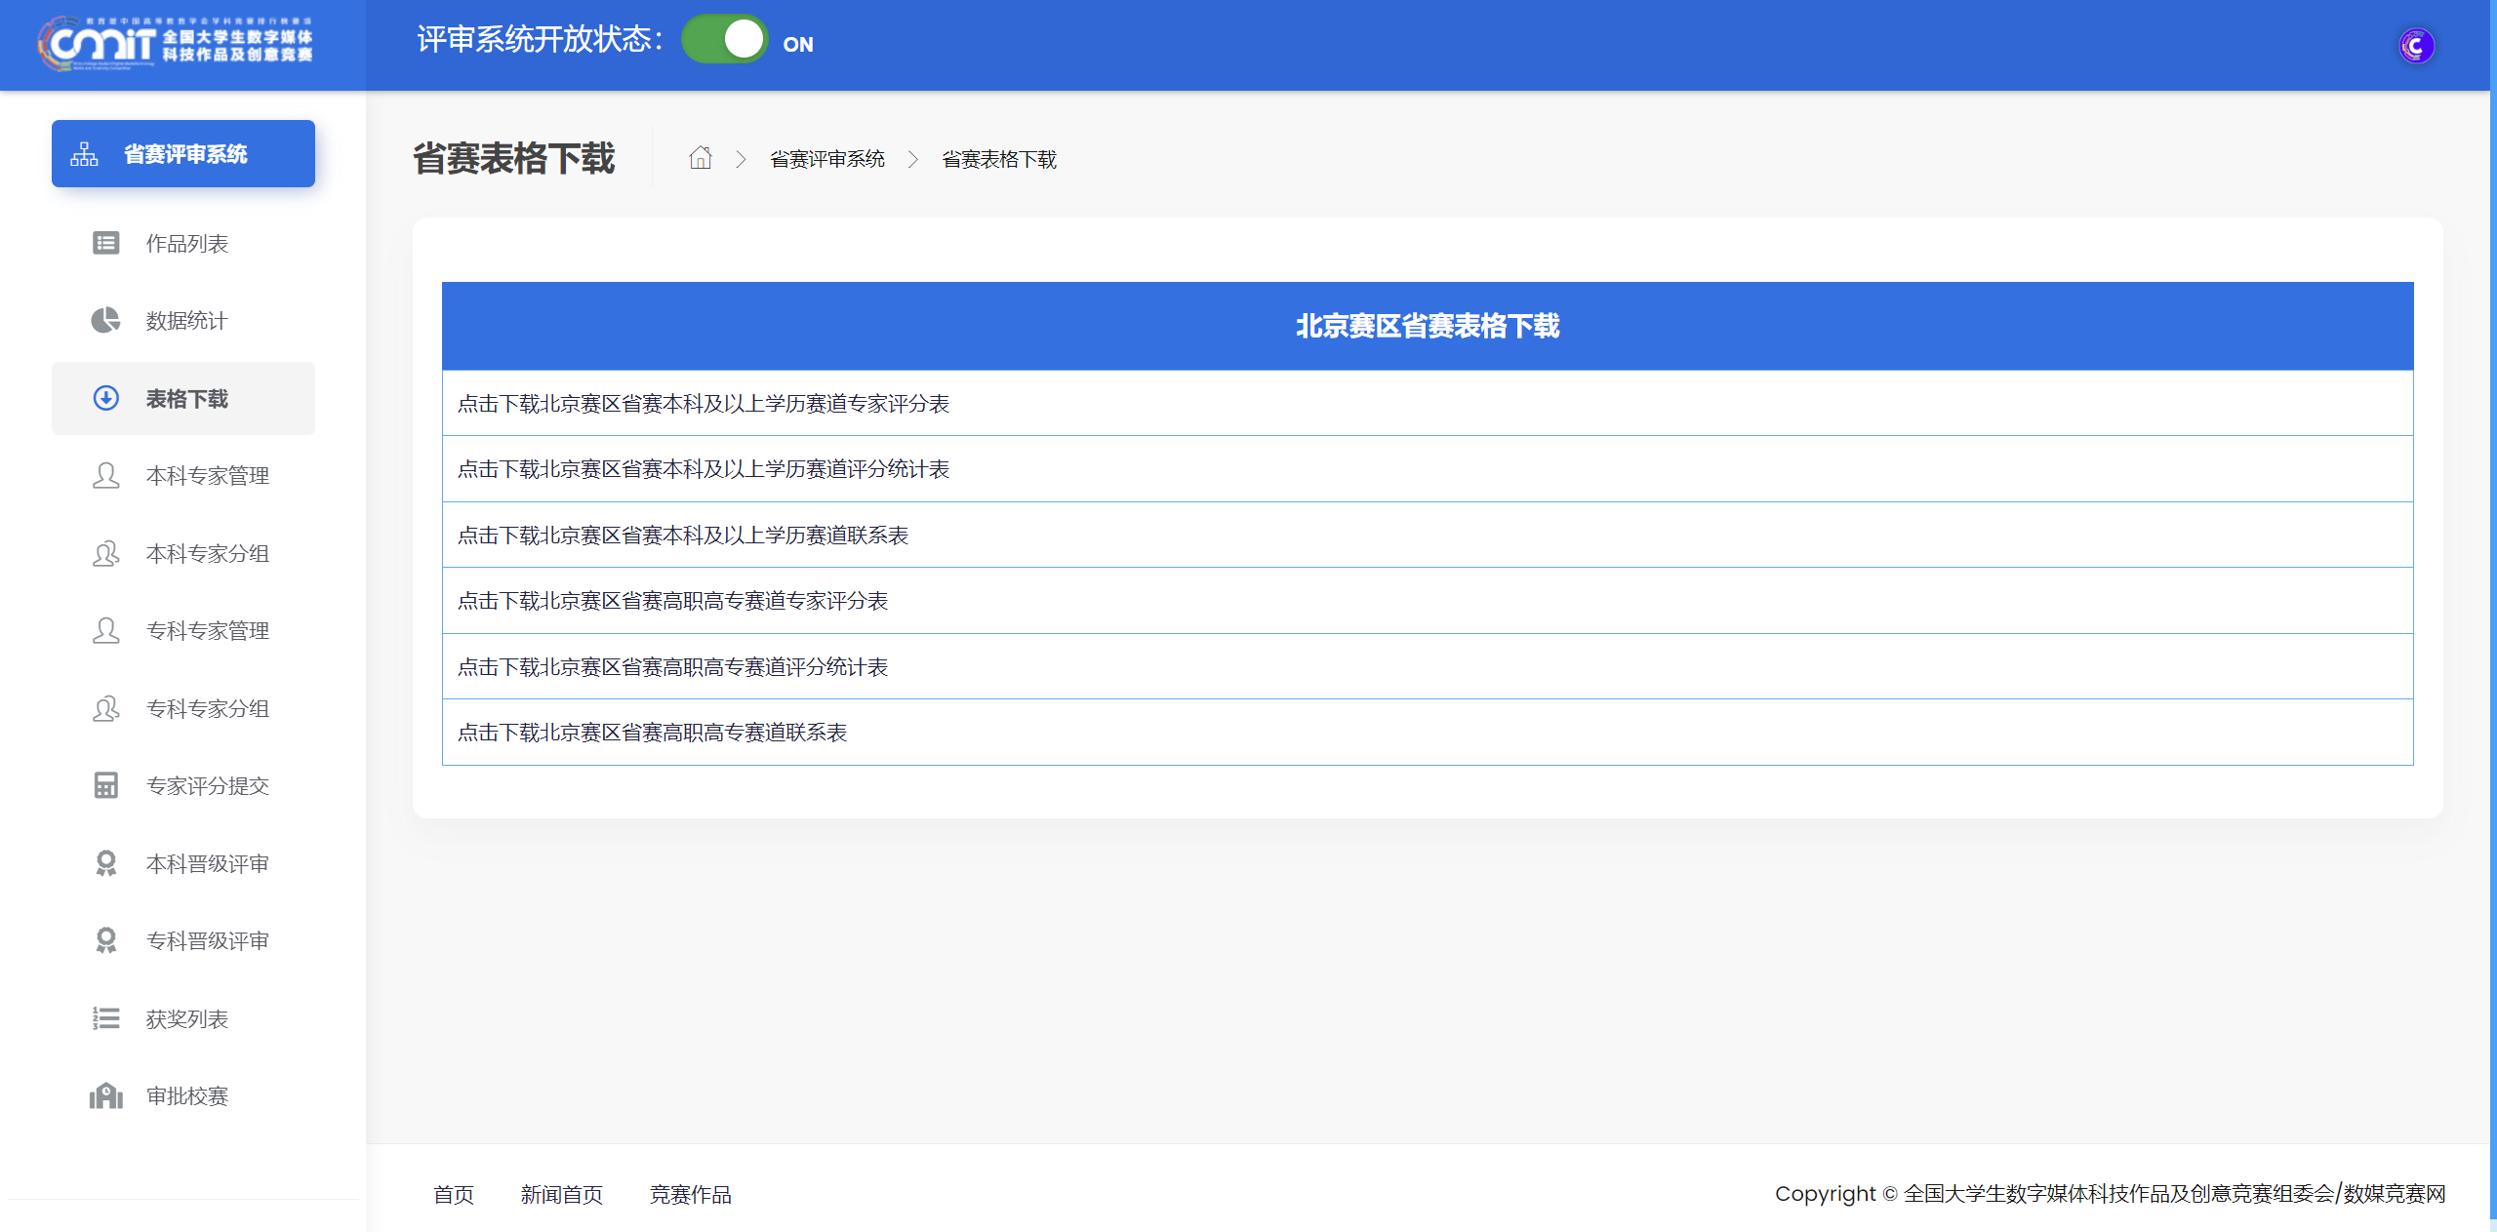Open 本科专家管理 menu item

207,476
